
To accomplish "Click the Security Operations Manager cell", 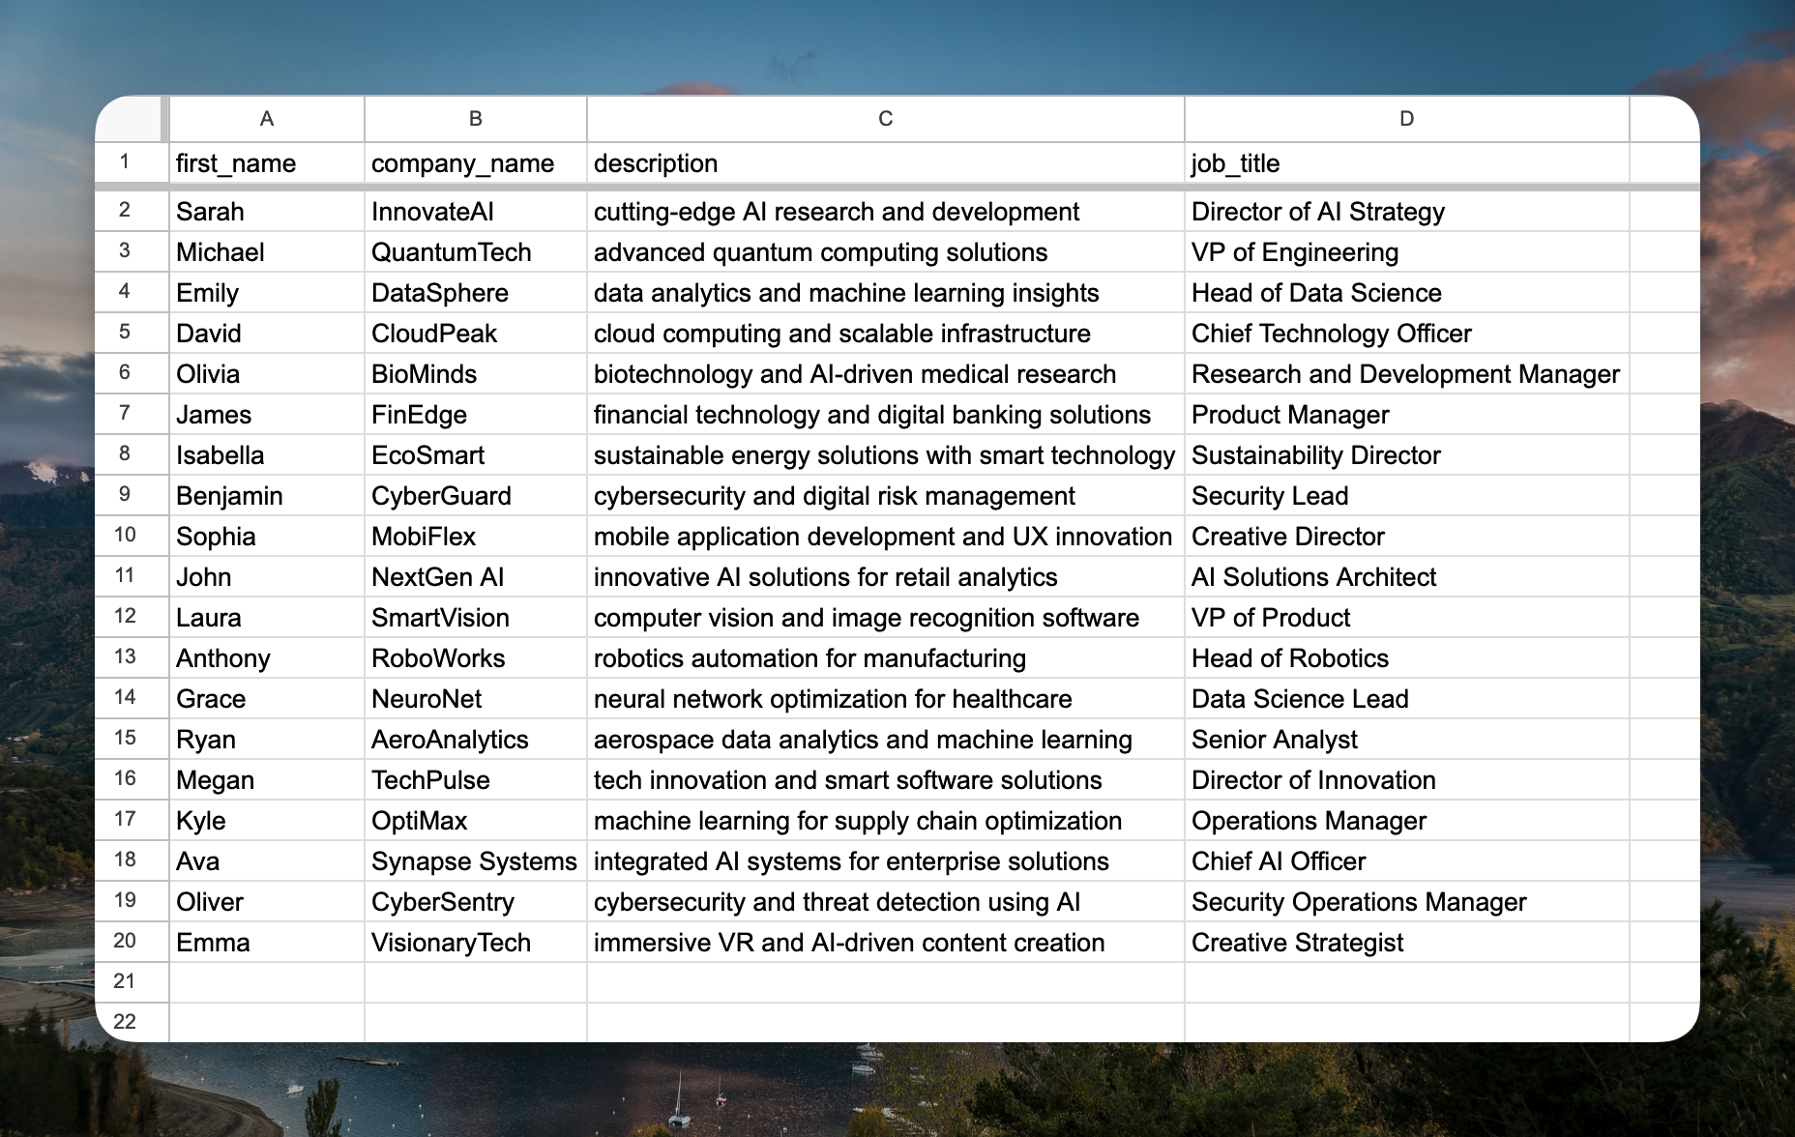I will click(1407, 901).
